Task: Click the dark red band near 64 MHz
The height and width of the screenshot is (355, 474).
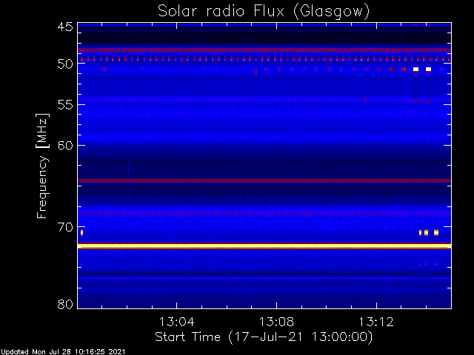Action: [x=264, y=180]
